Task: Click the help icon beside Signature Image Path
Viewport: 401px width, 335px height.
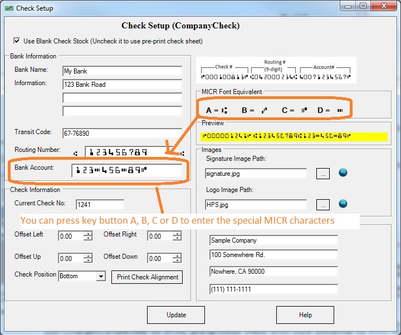Action: click(343, 173)
